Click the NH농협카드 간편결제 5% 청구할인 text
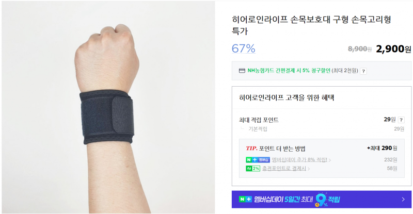413x214 pixels. [x=289, y=71]
